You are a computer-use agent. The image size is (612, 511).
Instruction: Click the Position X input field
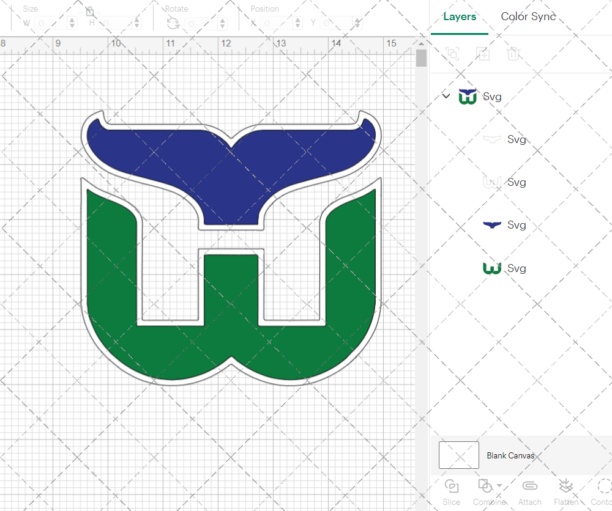[277, 23]
